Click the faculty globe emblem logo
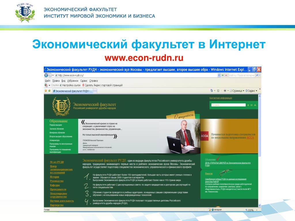Screen dimensions: 295x221 (x=62, y=106)
